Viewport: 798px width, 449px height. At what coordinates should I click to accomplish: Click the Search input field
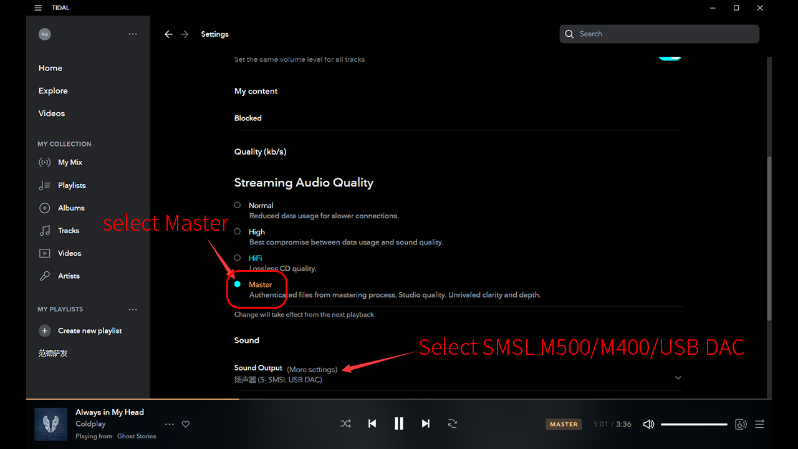(x=660, y=34)
